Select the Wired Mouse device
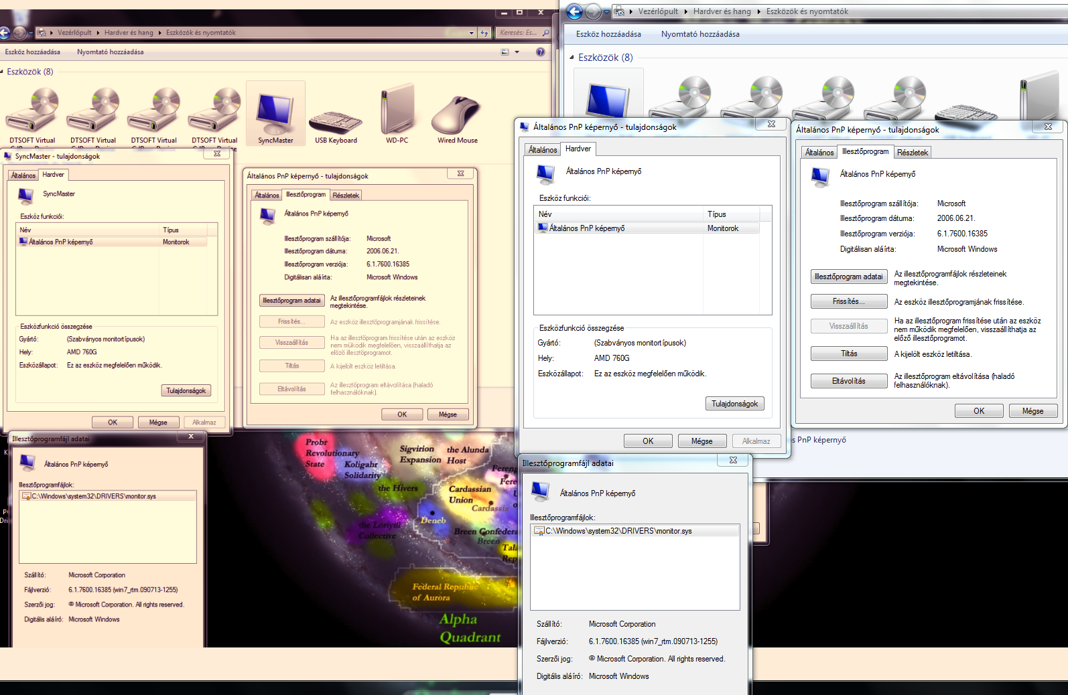 tap(458, 119)
